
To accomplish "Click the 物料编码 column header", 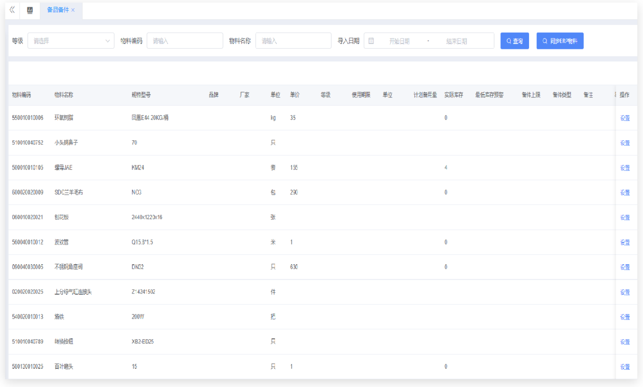I will point(21,95).
